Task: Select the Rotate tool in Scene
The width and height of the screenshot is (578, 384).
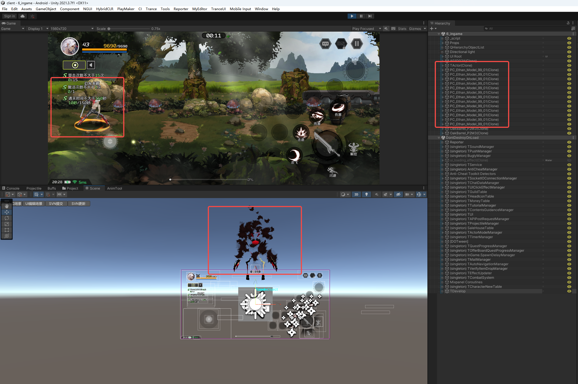Action: (7, 218)
